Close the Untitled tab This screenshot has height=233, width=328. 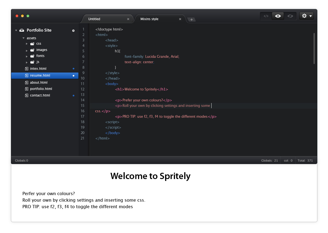tap(128, 19)
